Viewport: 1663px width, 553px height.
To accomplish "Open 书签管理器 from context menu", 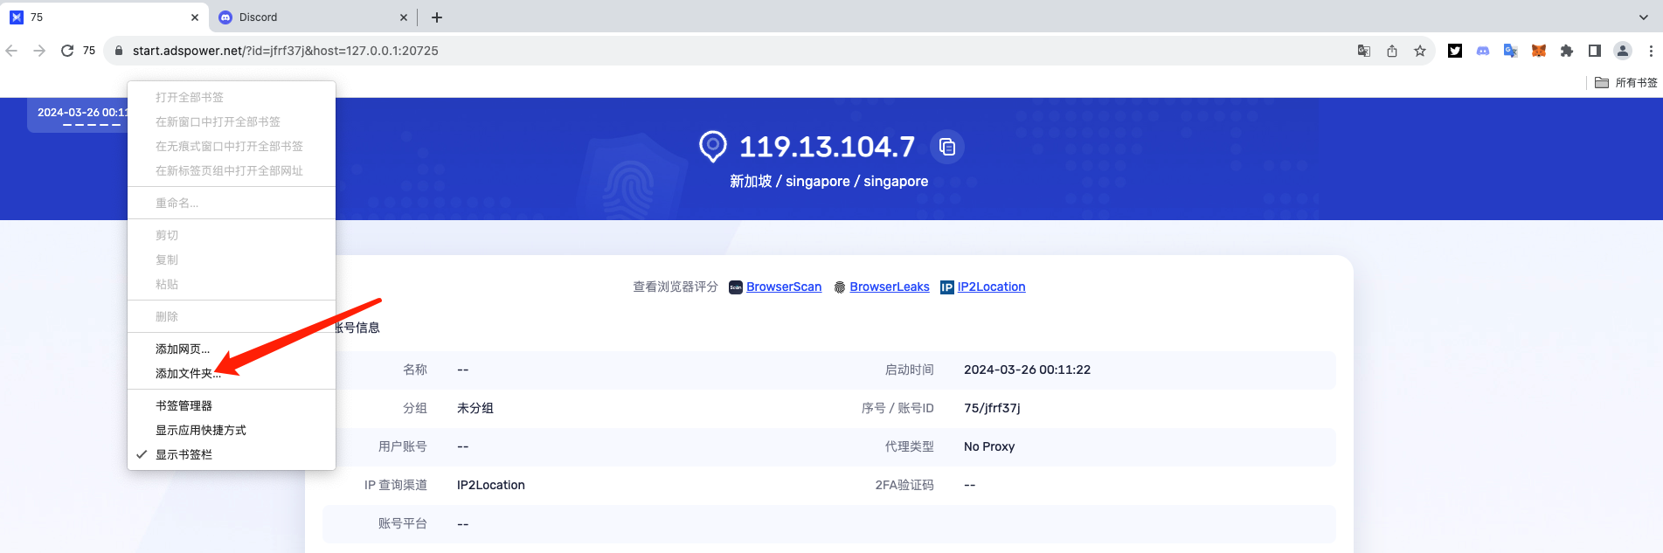I will (x=232, y=405).
